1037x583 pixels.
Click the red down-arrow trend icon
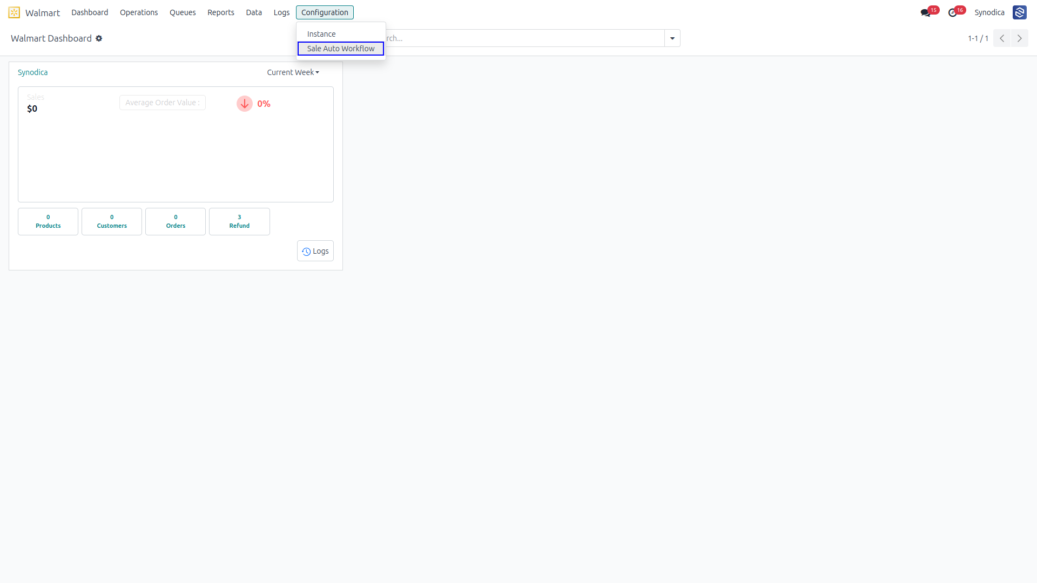point(245,104)
